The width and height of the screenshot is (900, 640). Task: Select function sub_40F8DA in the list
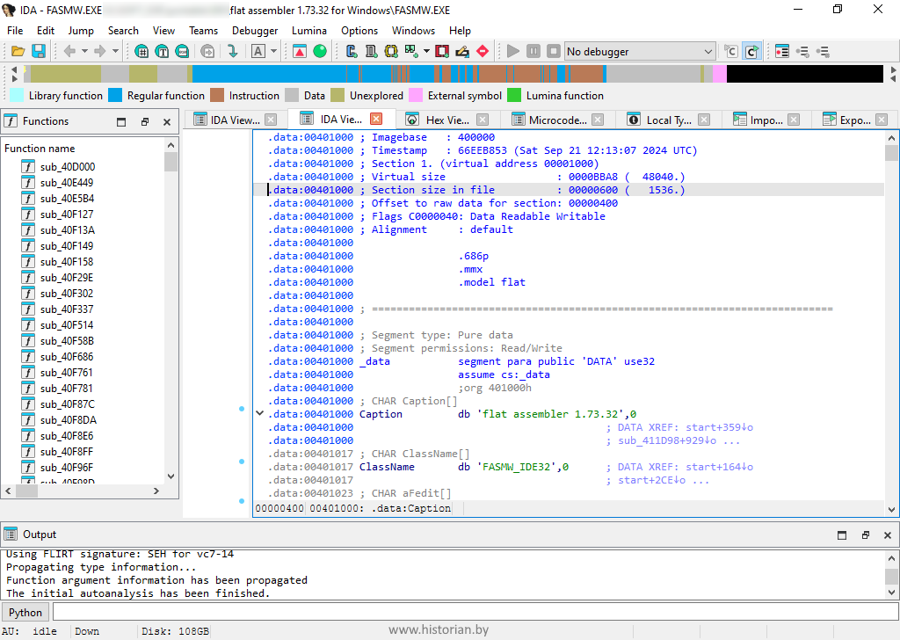tap(69, 419)
